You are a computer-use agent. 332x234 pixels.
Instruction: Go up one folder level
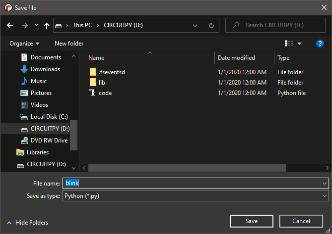pos(47,26)
